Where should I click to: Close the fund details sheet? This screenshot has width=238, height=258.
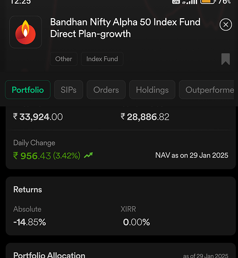click(x=226, y=25)
